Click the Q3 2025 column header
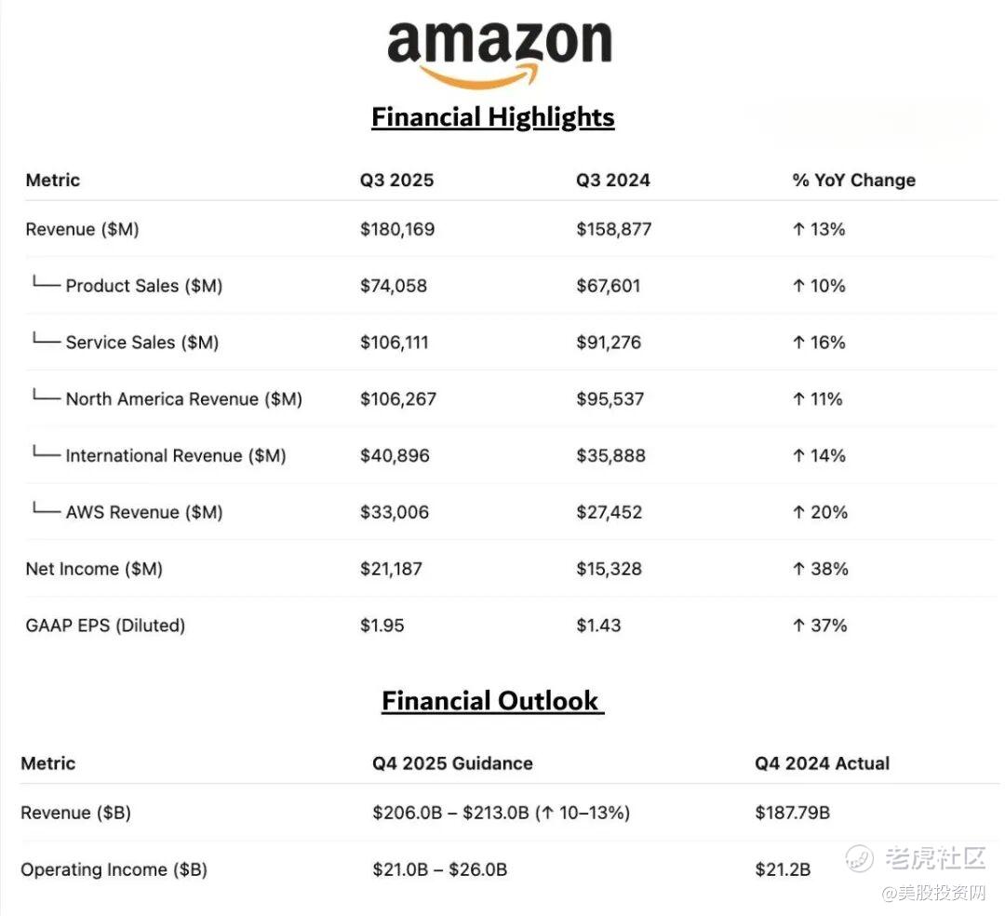 (396, 181)
